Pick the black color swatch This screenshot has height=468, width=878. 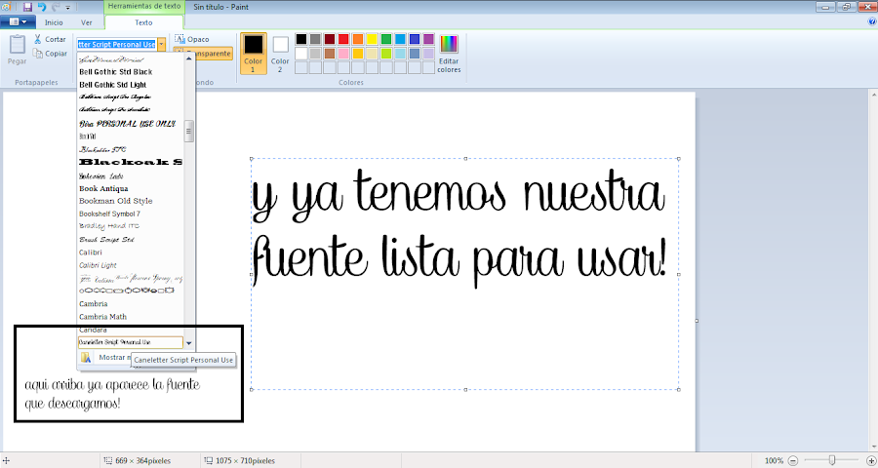click(x=301, y=39)
